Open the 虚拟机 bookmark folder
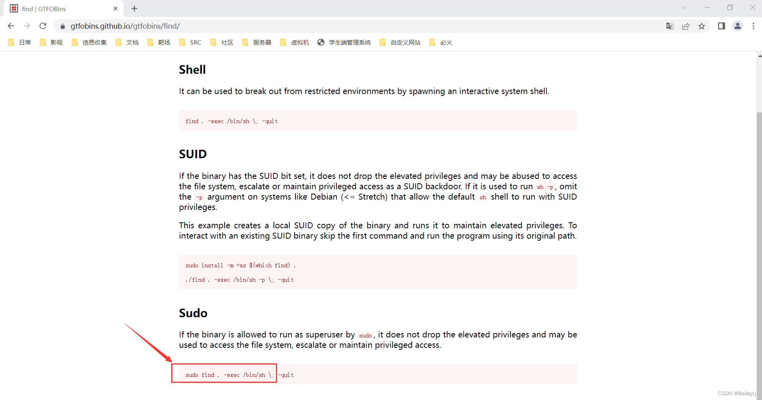 coord(295,42)
